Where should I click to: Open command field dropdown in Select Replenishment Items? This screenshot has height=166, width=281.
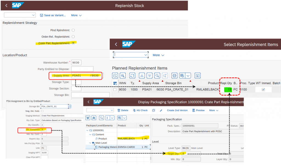pos(146,55)
